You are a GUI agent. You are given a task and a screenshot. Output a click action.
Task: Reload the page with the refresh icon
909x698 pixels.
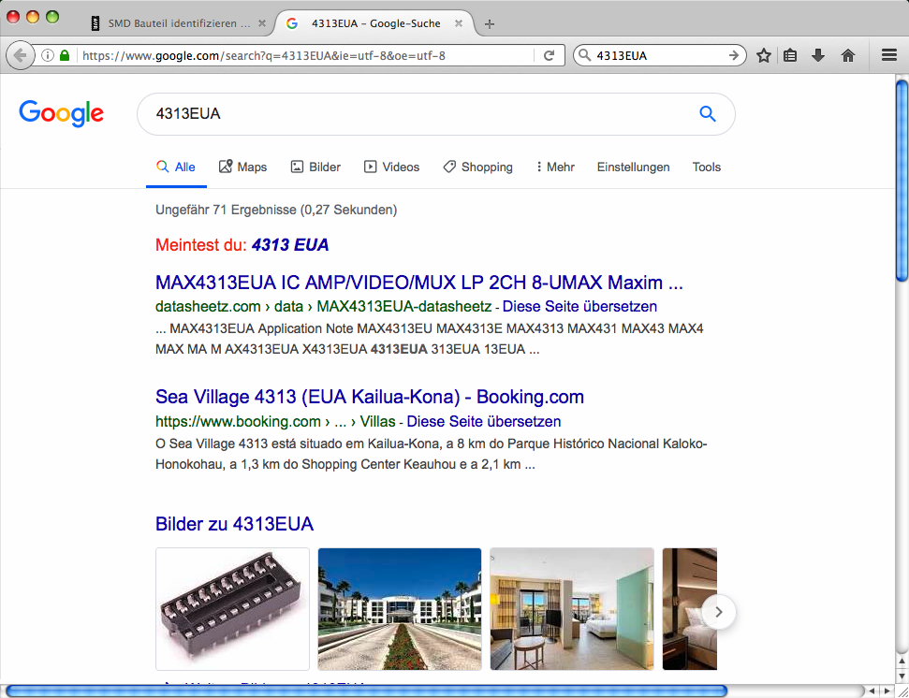tap(549, 55)
